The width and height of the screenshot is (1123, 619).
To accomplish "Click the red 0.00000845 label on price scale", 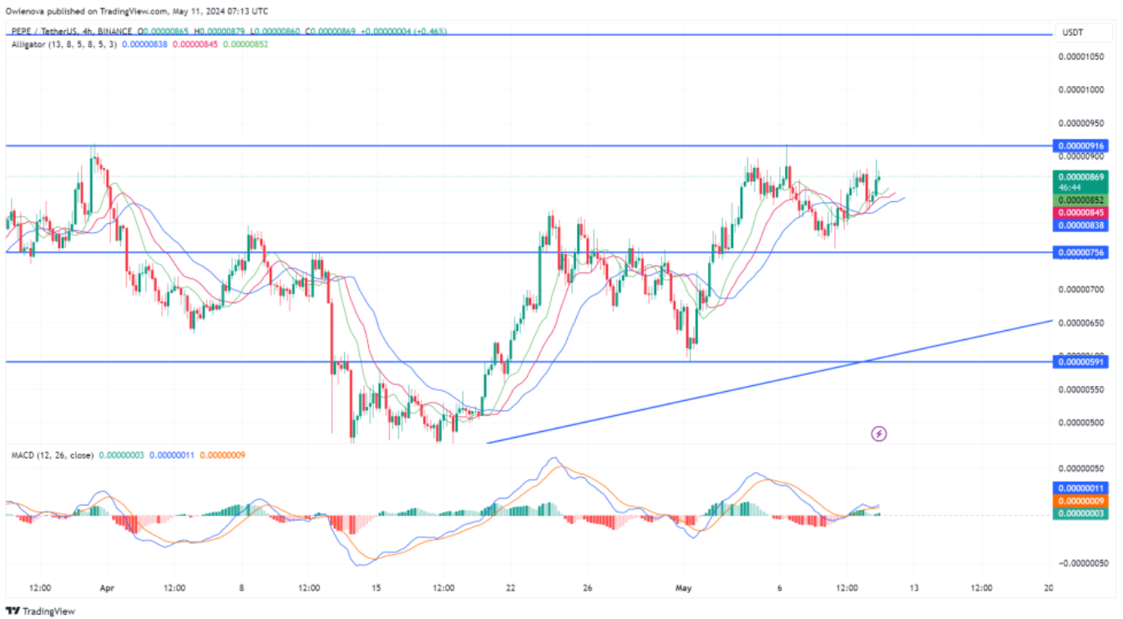I will pos(1081,213).
